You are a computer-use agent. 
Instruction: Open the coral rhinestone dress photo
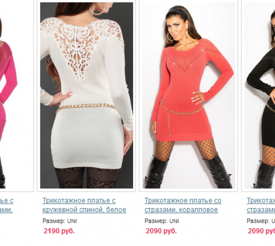tap(189, 95)
